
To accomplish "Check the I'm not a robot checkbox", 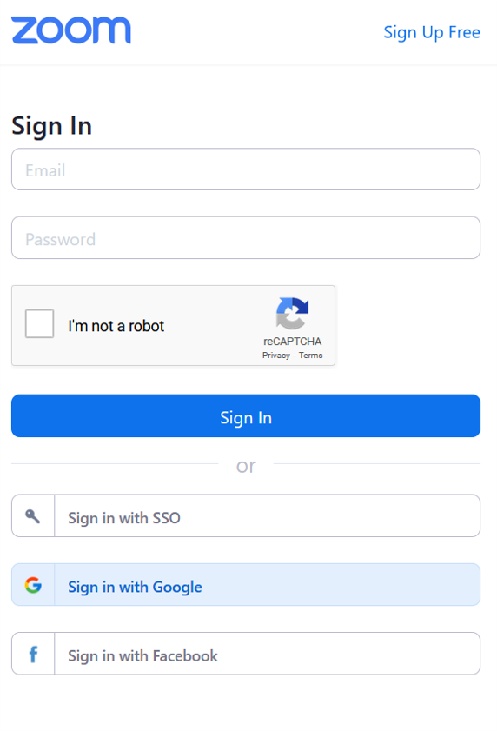I will 40,323.
